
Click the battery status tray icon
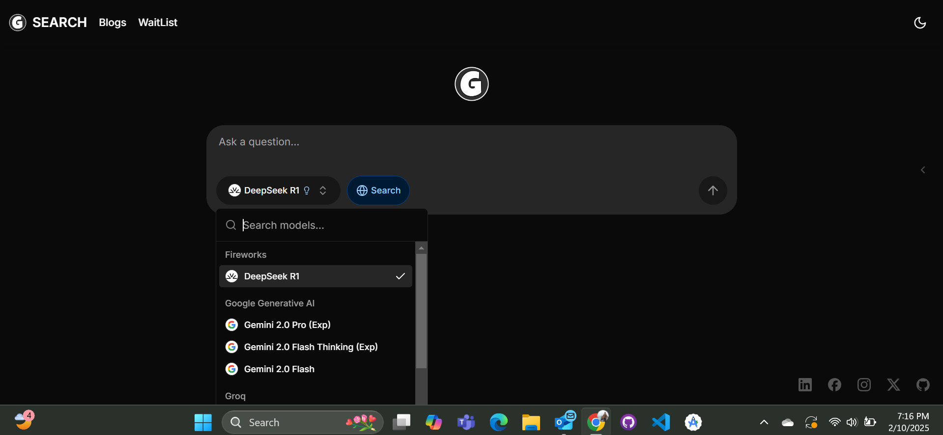click(870, 422)
